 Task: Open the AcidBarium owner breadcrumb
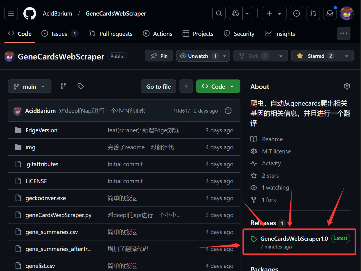(58, 13)
